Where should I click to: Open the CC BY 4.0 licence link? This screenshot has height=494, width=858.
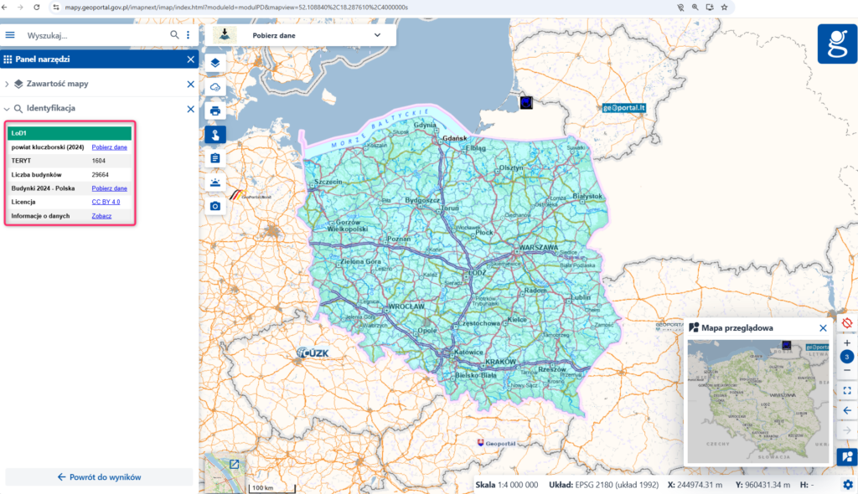coord(106,202)
